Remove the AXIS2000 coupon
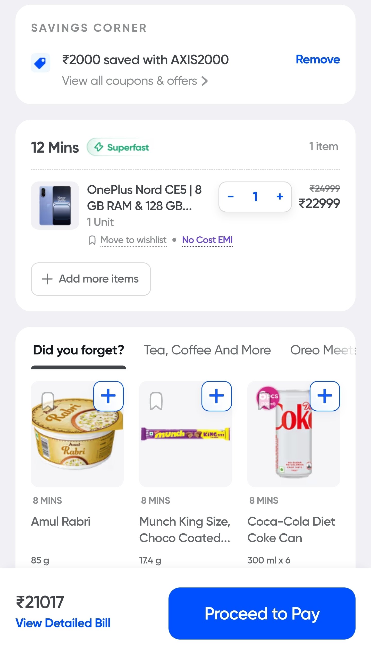Screen dimensions: 371x655 318,60
